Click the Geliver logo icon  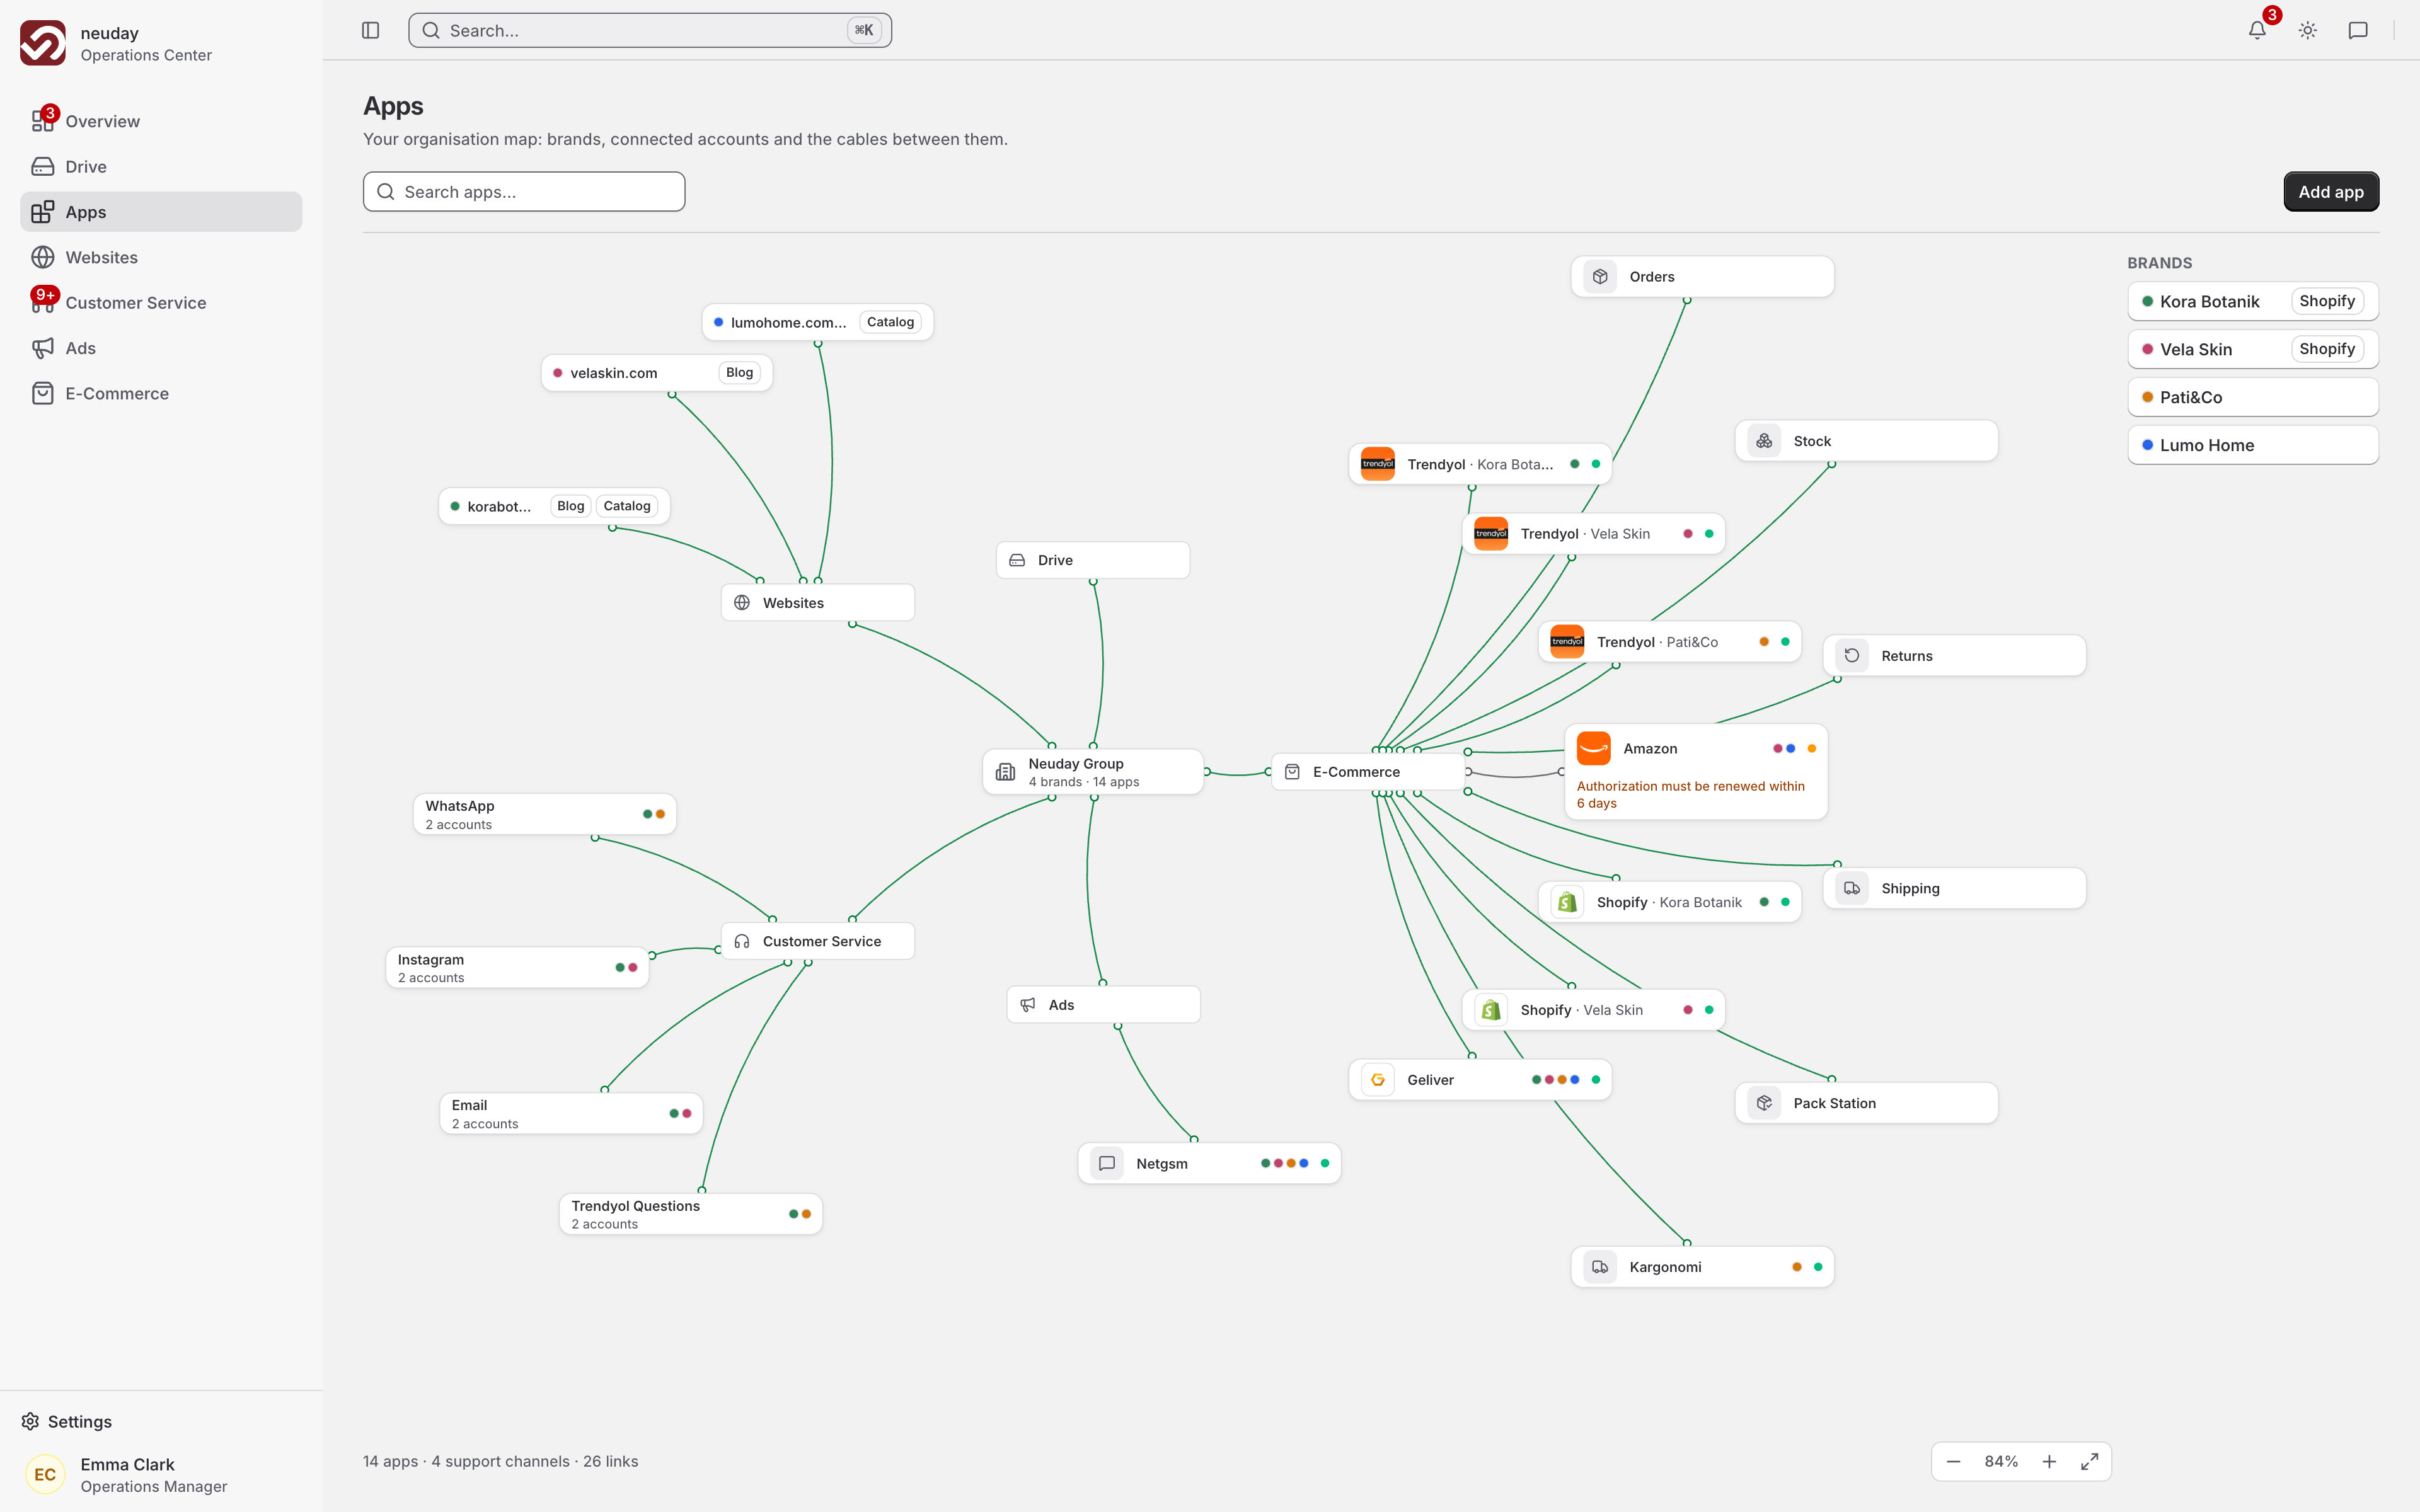click(1378, 1080)
